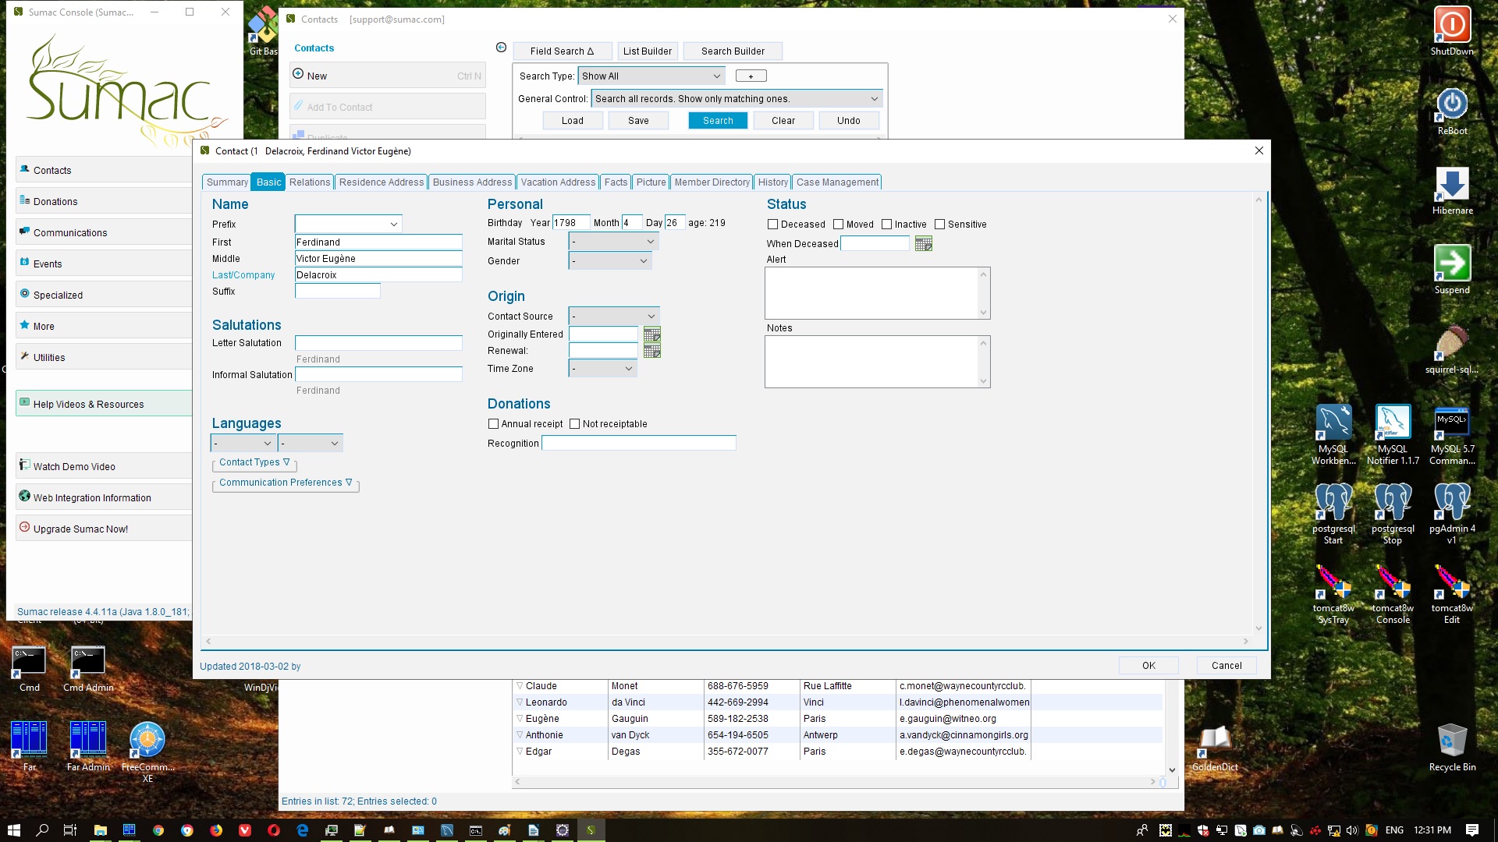Viewport: 1498px width, 842px height.
Task: Click the blue Search button in Contacts window
Action: tap(718, 121)
